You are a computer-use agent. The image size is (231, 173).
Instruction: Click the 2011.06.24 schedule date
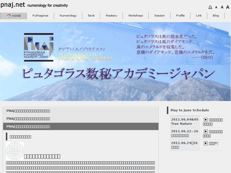click(184, 143)
